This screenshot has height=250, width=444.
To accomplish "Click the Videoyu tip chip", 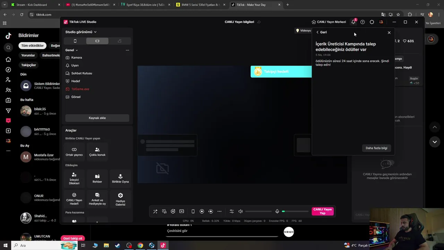I will point(303,31).
